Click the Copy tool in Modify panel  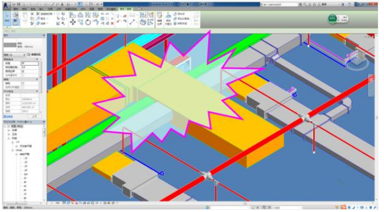(x=81, y=22)
